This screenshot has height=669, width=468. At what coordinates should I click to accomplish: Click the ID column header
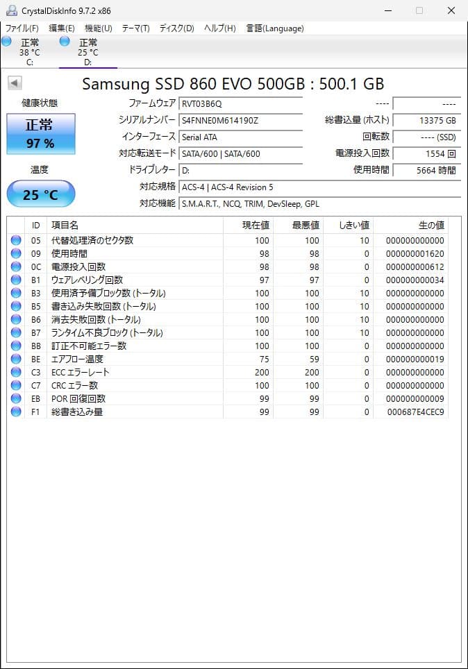[x=36, y=226]
